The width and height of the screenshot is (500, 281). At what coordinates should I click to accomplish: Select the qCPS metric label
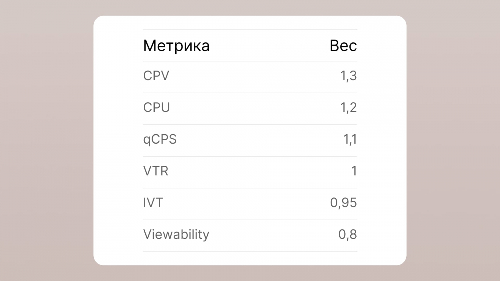click(x=160, y=139)
